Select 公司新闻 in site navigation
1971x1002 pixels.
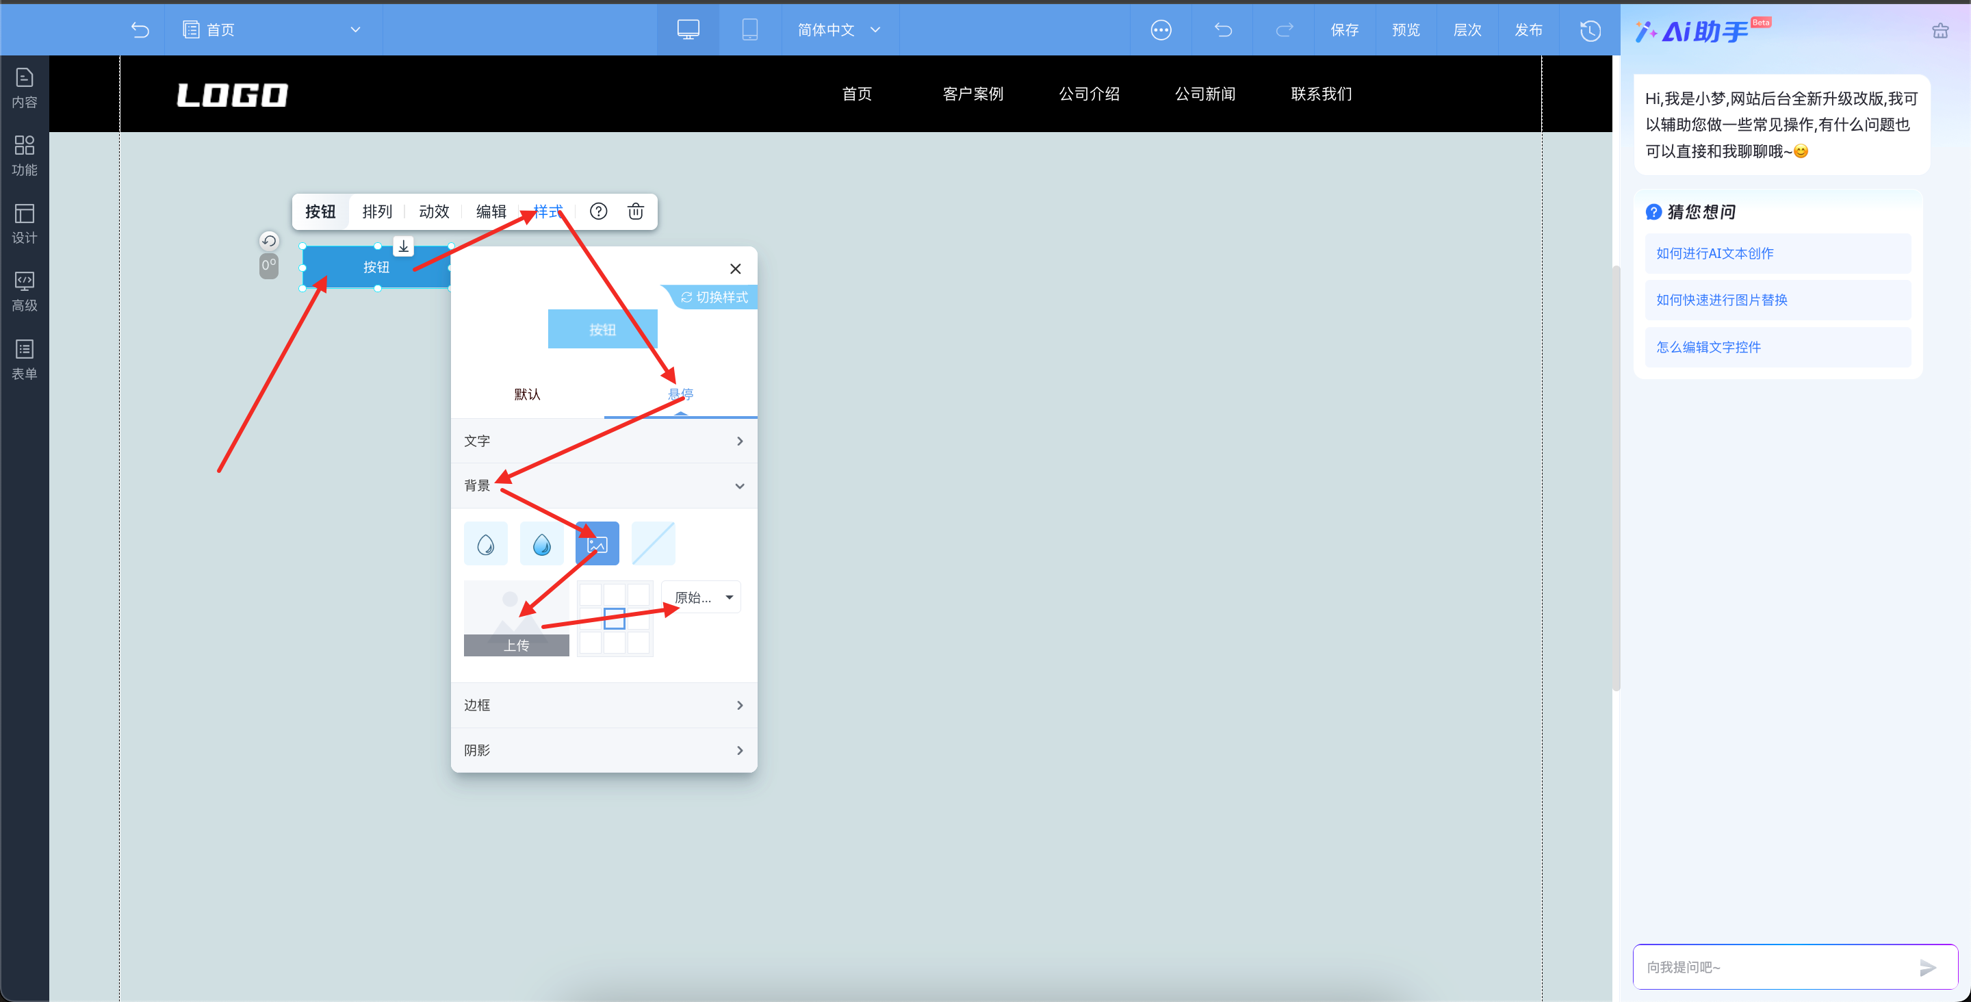point(1205,93)
